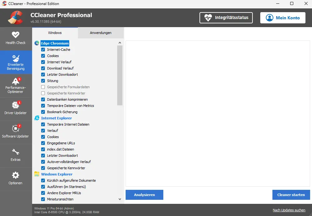Open Optionen settings gear
Viewport: 312px width, 216px height.
[x=16, y=175]
